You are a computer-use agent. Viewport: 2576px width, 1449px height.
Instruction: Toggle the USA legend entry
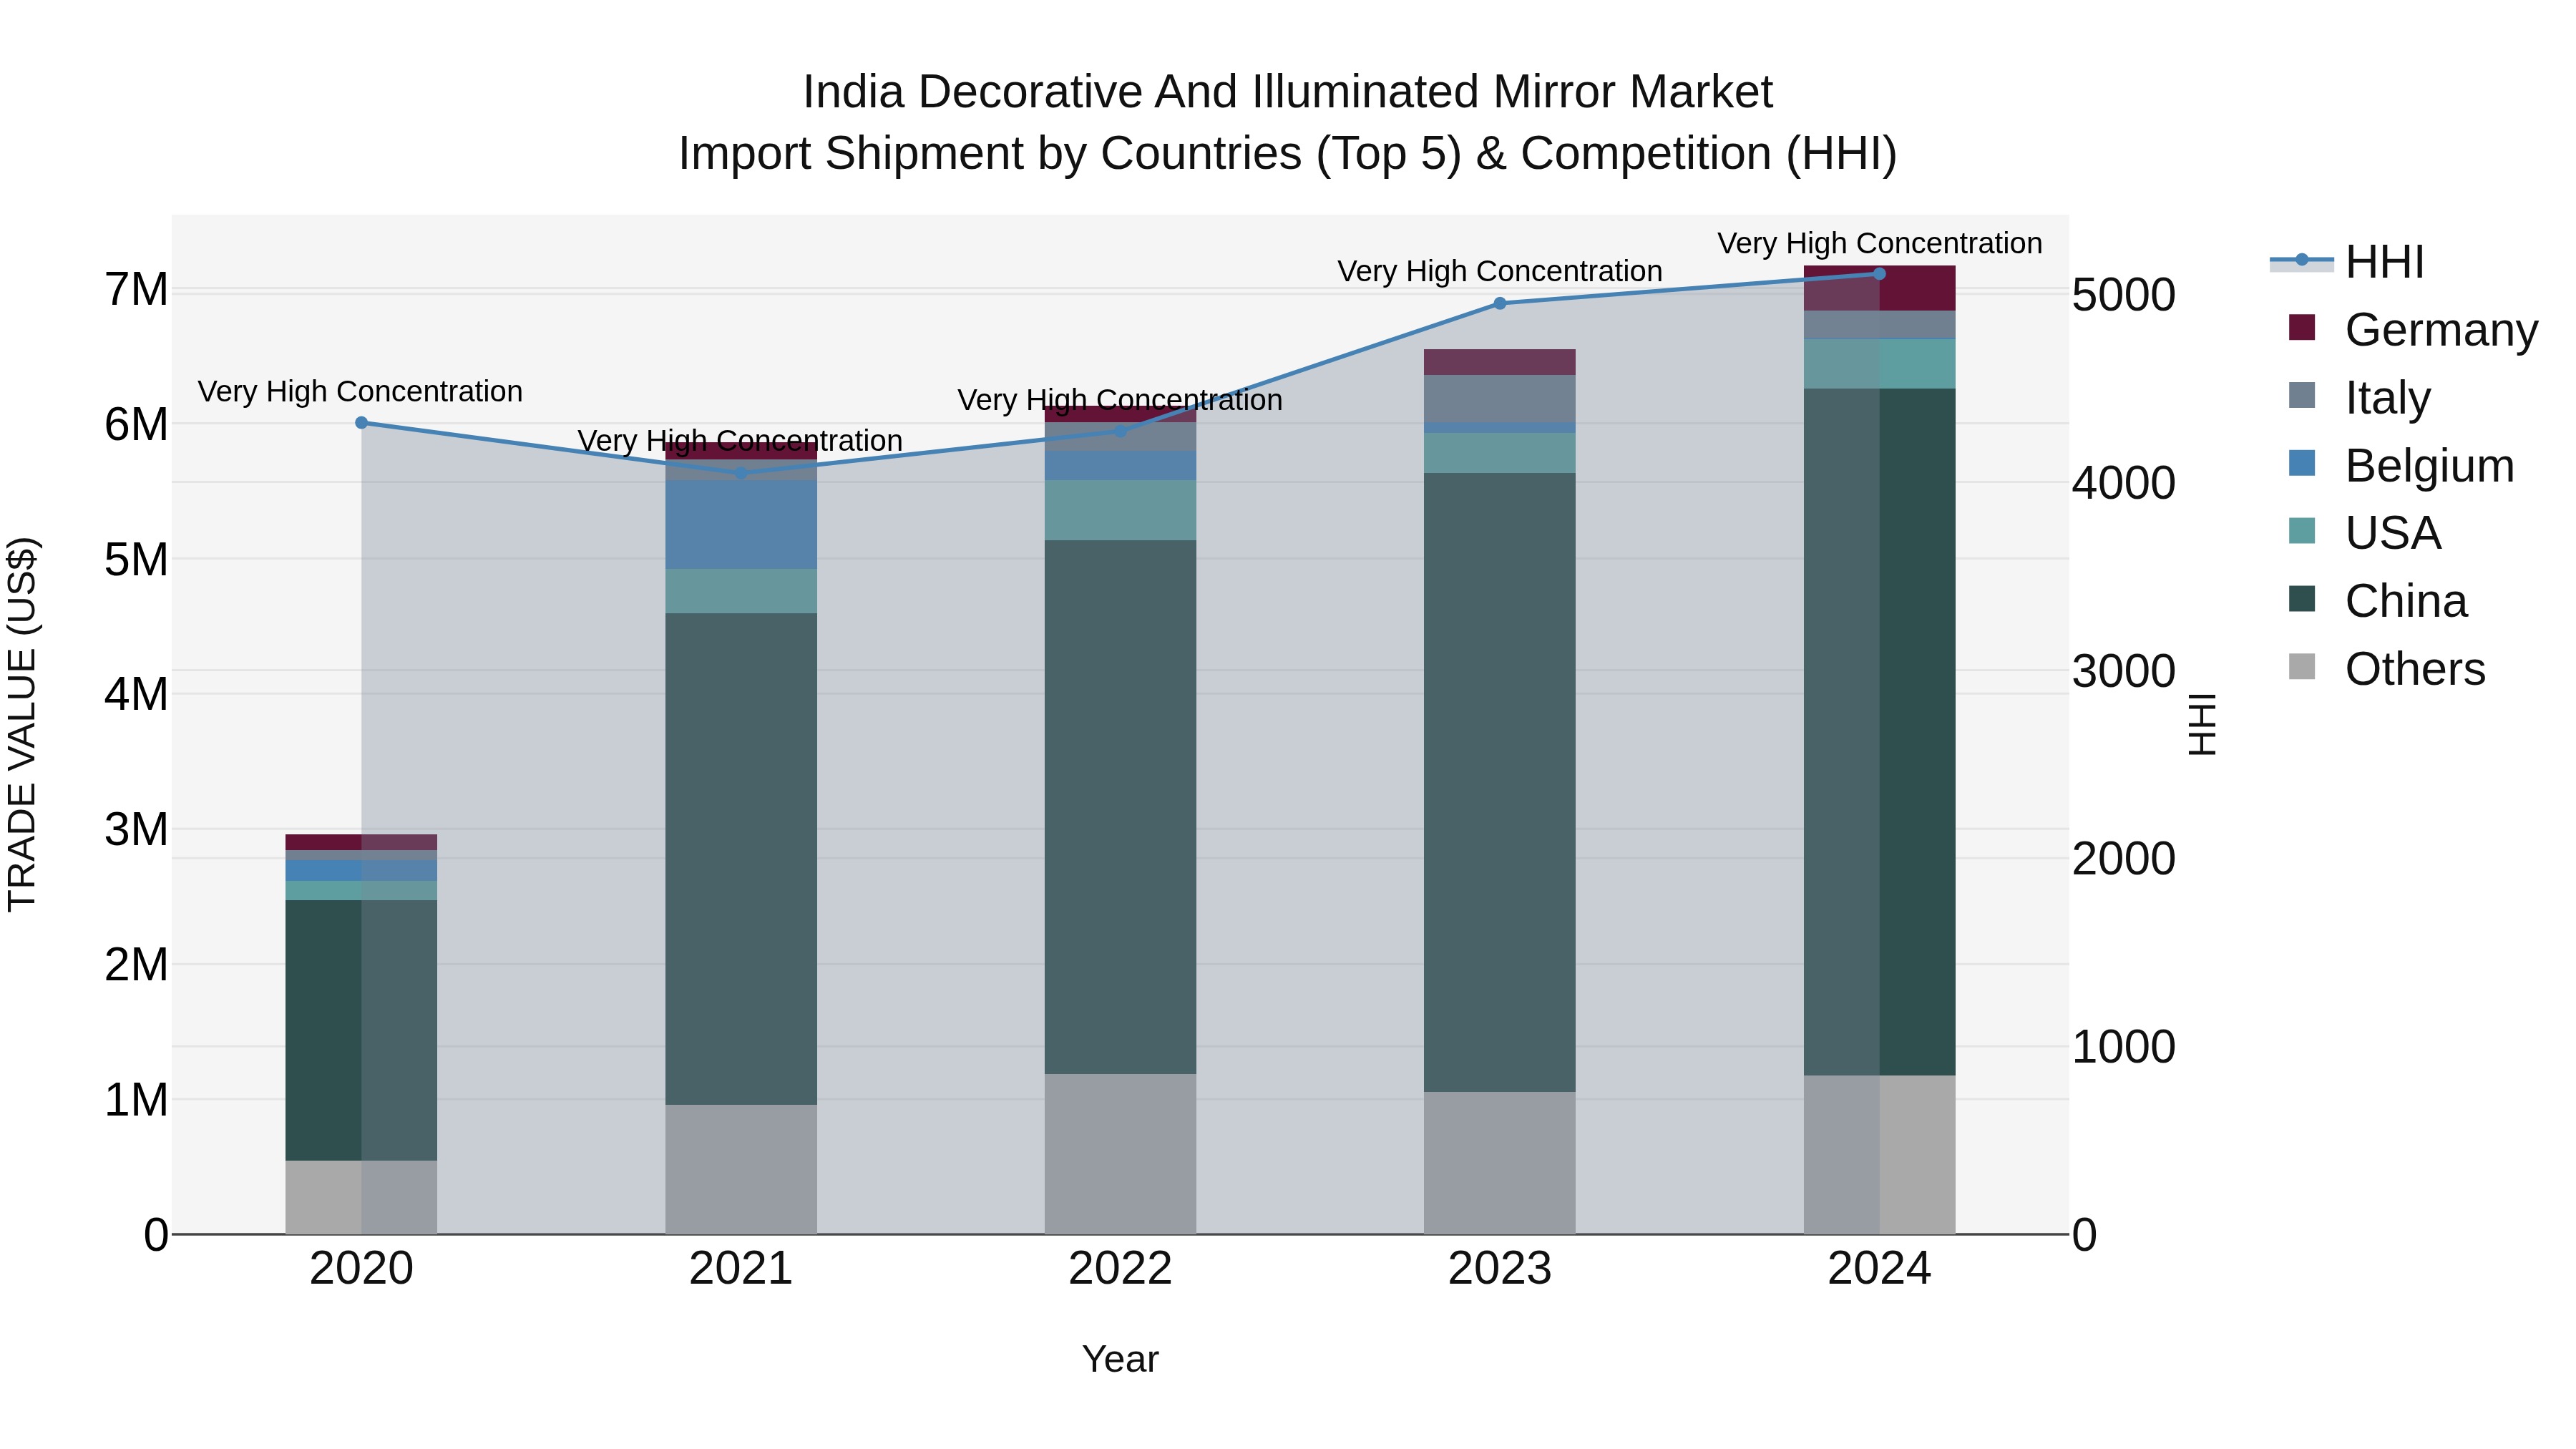click(2365, 533)
